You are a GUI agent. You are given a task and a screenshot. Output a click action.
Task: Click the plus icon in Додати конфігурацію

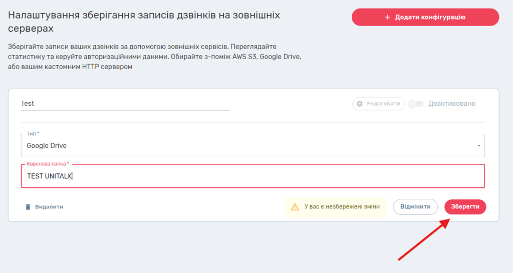(387, 17)
